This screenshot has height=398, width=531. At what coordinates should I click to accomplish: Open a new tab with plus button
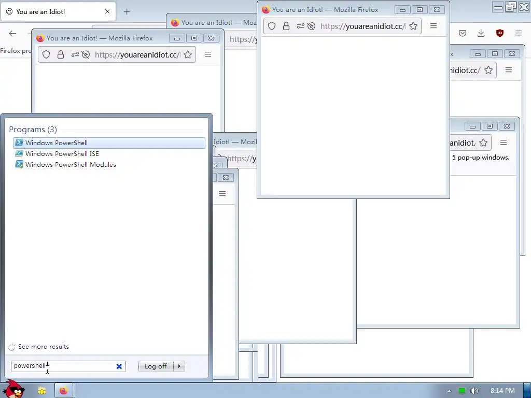pos(127,12)
